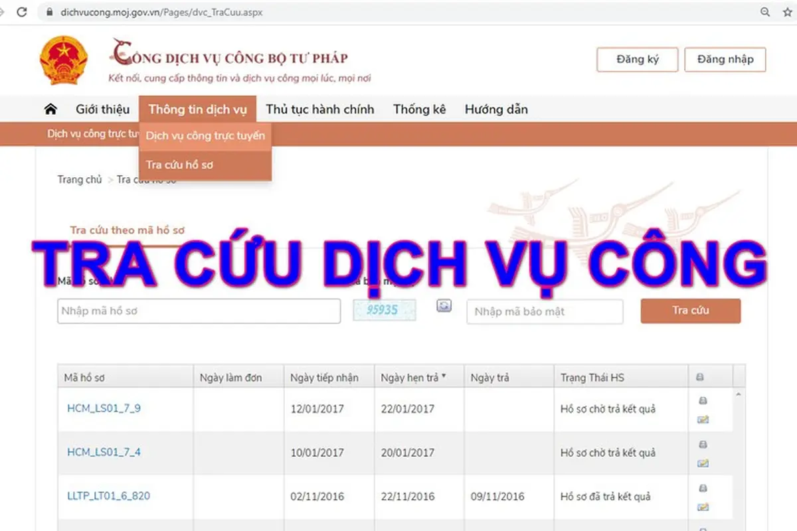Screen dimensions: 797x531
Task: Sort by Ngày hẹn trả arrow
Action: [x=444, y=376]
